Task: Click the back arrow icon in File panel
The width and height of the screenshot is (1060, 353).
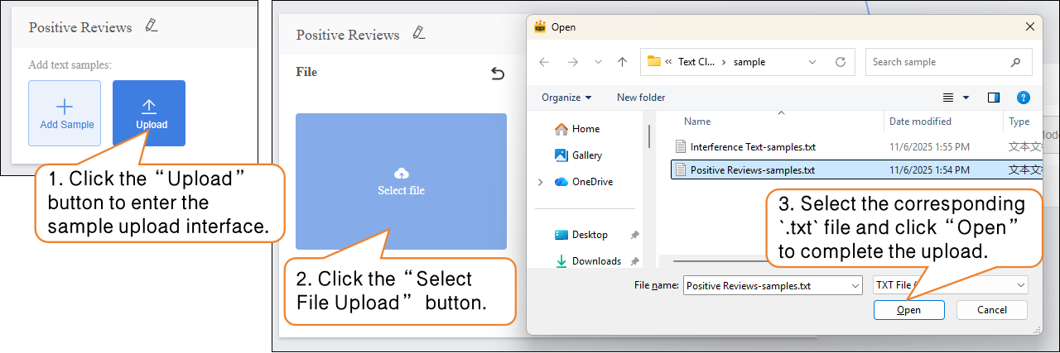Action: pyautogui.click(x=498, y=74)
